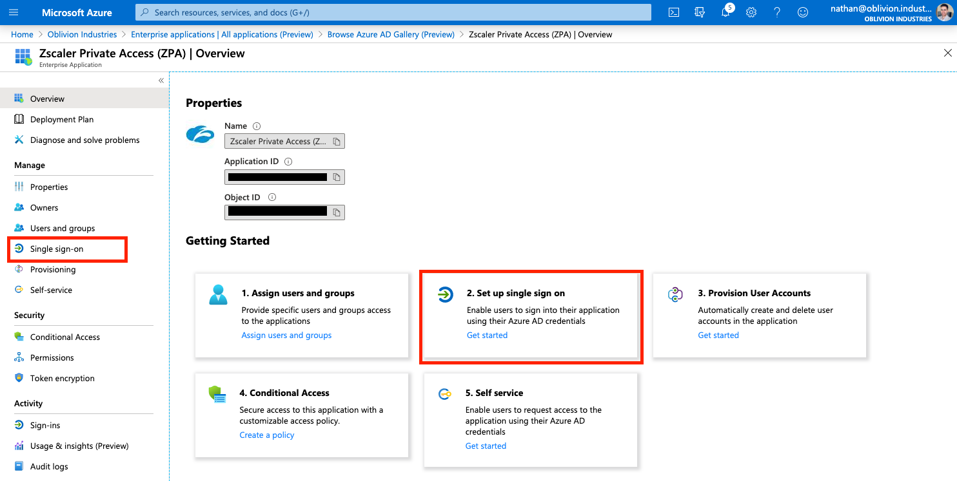This screenshot has width=957, height=481.
Task: Collapse the left sidebar navigation
Action: [x=161, y=80]
